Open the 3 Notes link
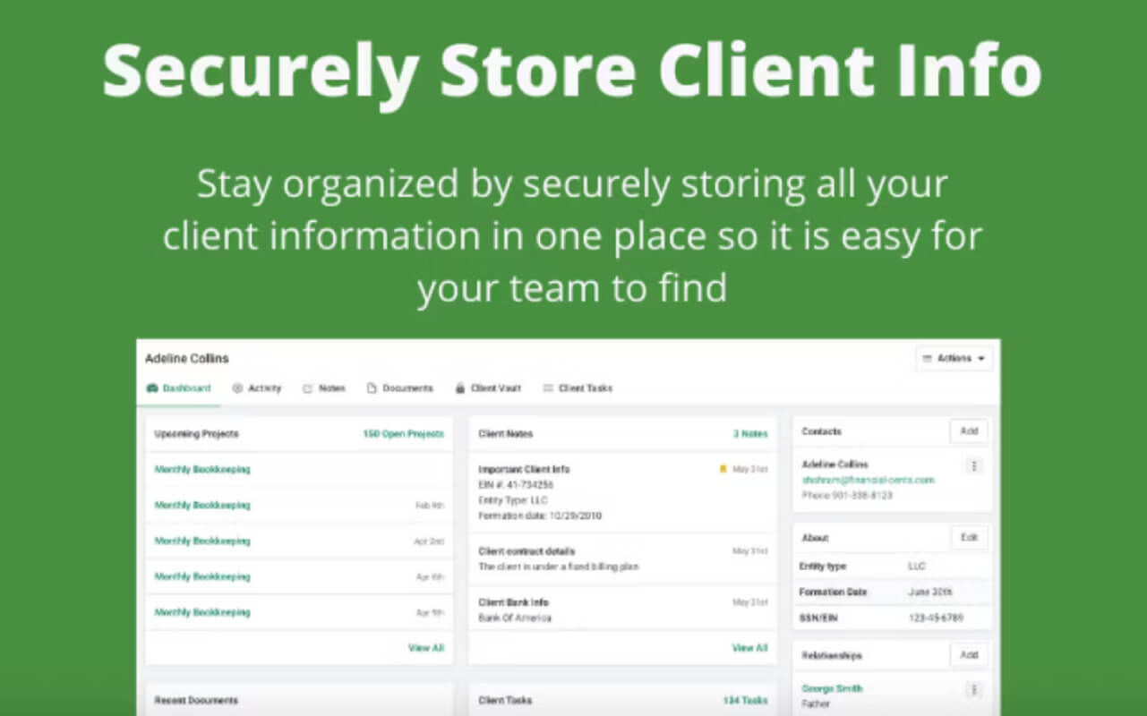Screen dimensions: 1147x716 point(750,434)
